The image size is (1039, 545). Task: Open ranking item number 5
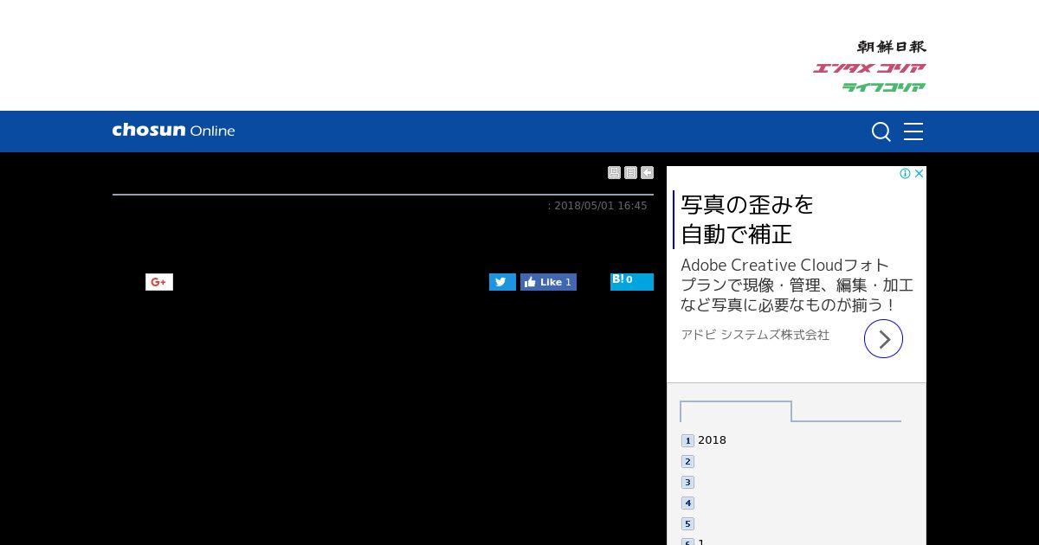click(x=687, y=523)
